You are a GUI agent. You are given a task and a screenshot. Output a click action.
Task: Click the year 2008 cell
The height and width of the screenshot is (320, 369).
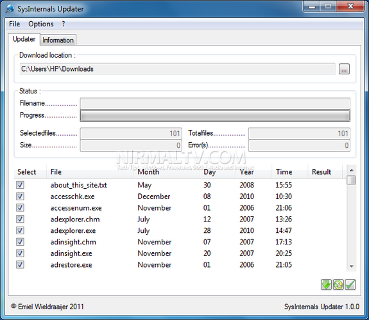246,185
